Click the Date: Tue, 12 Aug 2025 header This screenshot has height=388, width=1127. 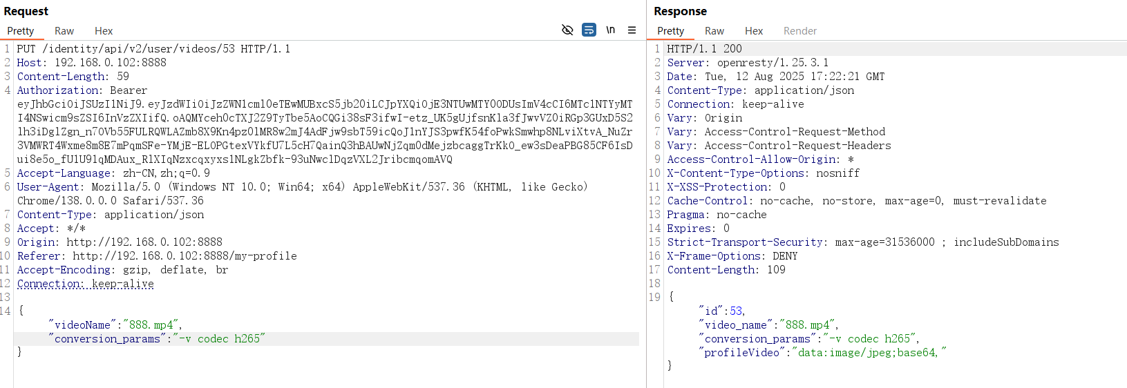click(x=776, y=77)
